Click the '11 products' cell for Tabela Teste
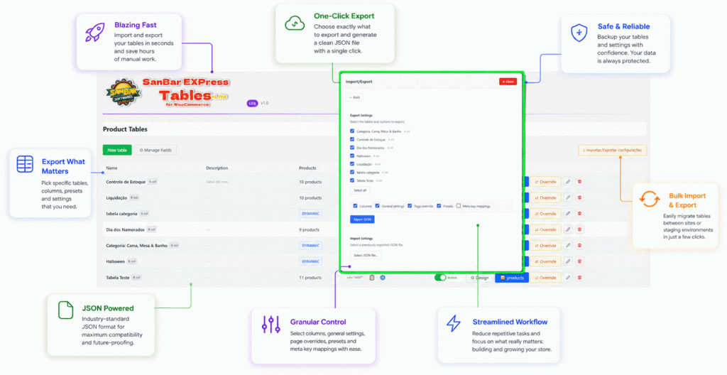727x375 pixels. click(x=310, y=278)
